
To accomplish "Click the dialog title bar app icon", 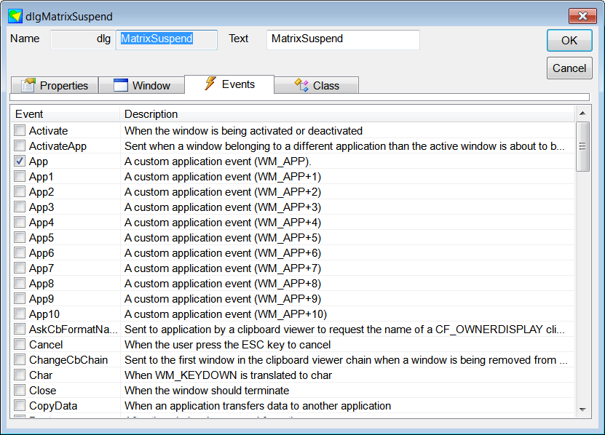I will 15,16.
